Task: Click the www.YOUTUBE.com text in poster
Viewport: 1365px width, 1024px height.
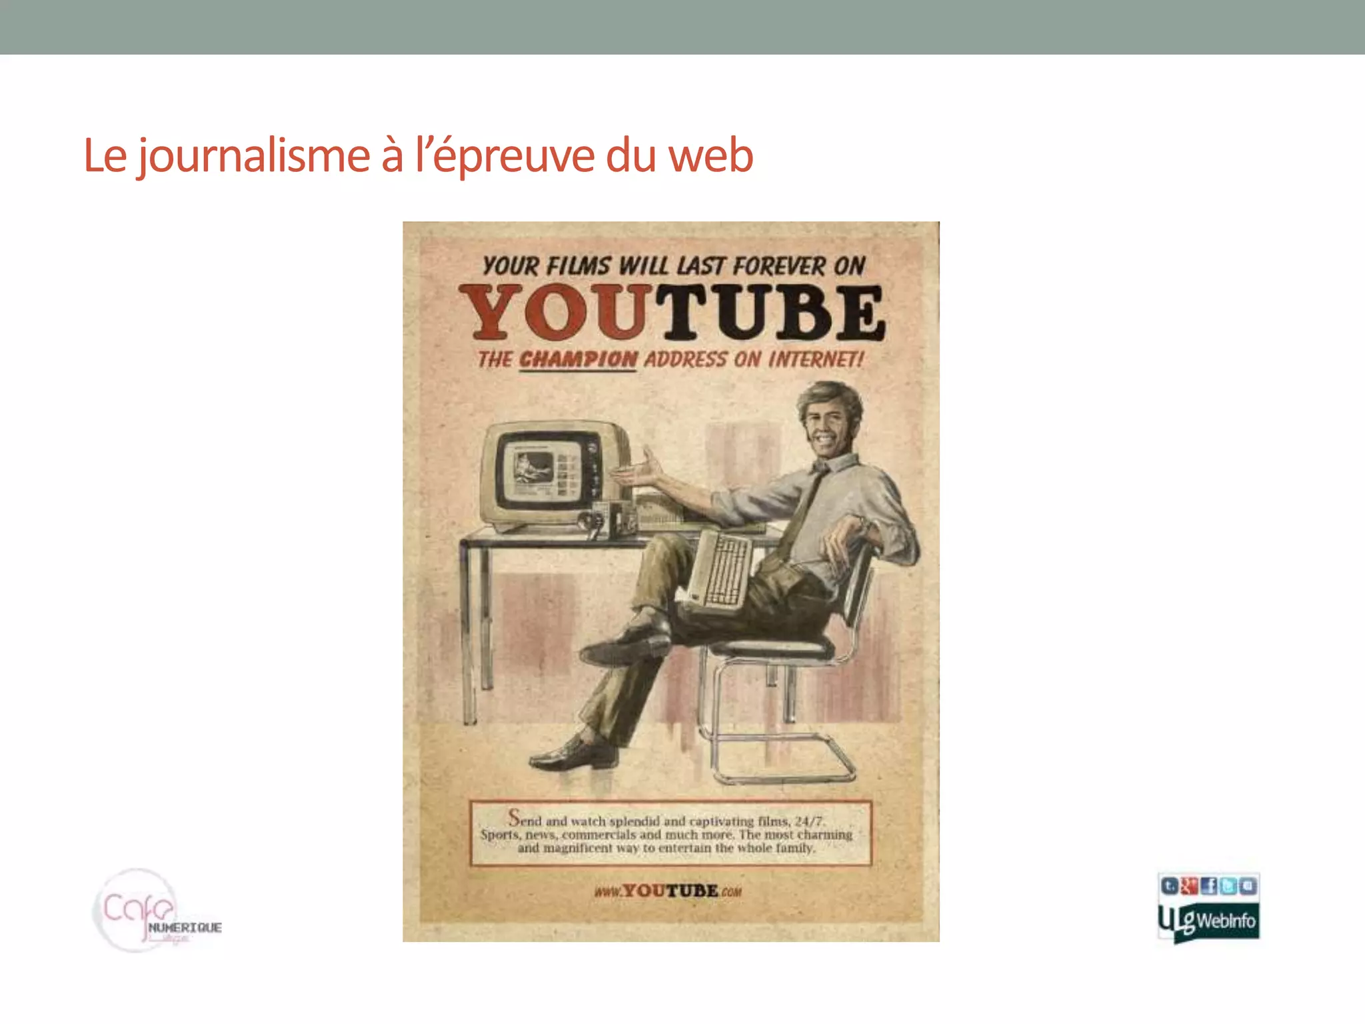Action: [668, 891]
